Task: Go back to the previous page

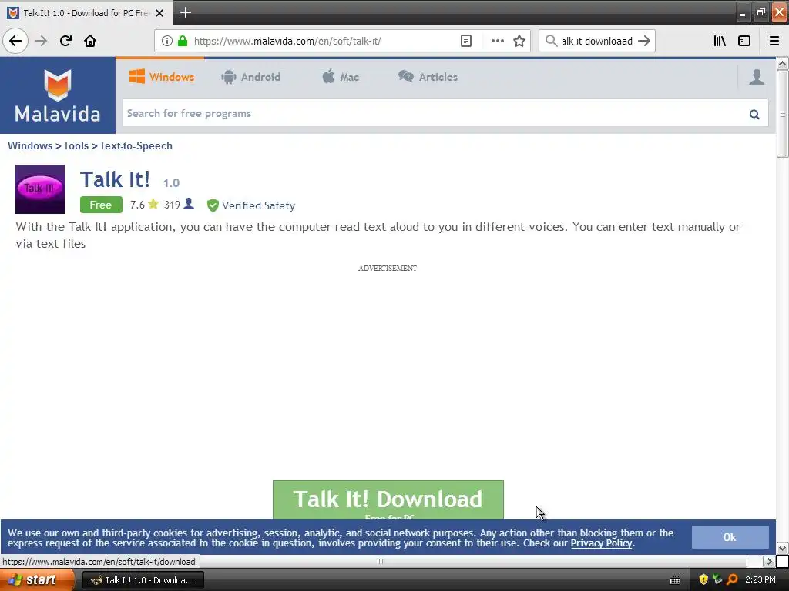Action: pyautogui.click(x=15, y=41)
